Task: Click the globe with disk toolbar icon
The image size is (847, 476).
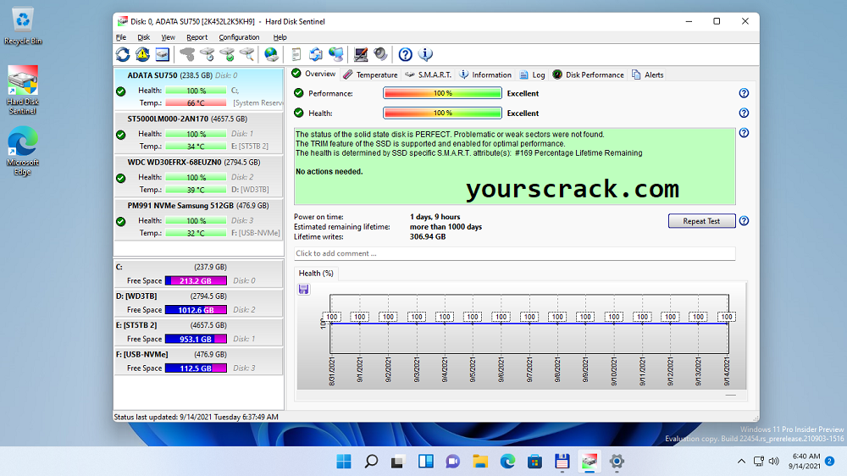Action: tap(271, 54)
